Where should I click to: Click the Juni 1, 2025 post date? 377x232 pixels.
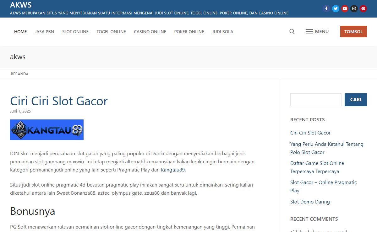[x=20, y=111]
